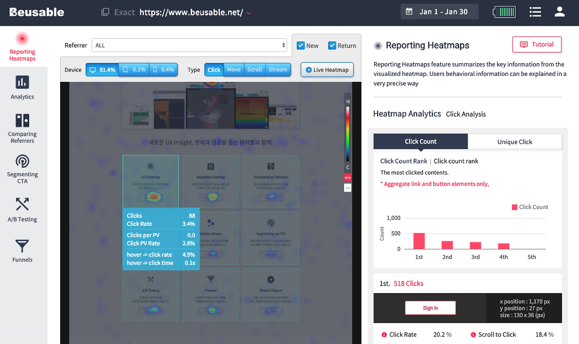
Task: Select the Move heatmap type
Action: [234, 70]
